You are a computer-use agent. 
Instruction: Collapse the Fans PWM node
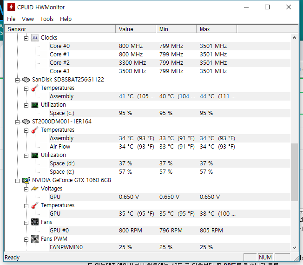[26, 240]
